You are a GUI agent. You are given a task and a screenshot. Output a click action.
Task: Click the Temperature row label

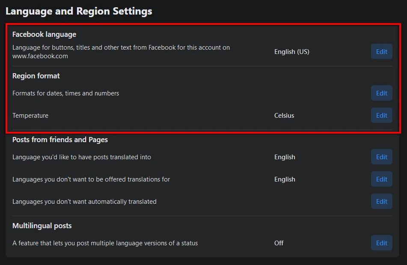click(30, 115)
